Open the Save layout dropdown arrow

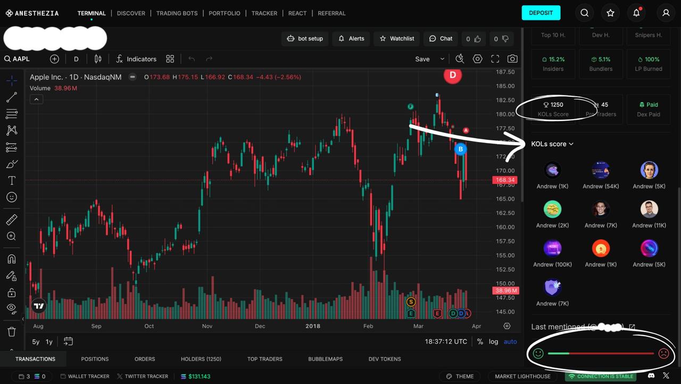tap(442, 59)
